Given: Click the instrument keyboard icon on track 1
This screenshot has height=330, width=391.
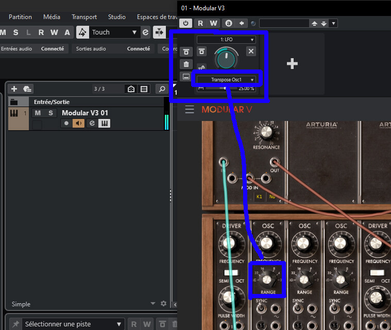Looking at the screenshot, I should pos(14,114).
